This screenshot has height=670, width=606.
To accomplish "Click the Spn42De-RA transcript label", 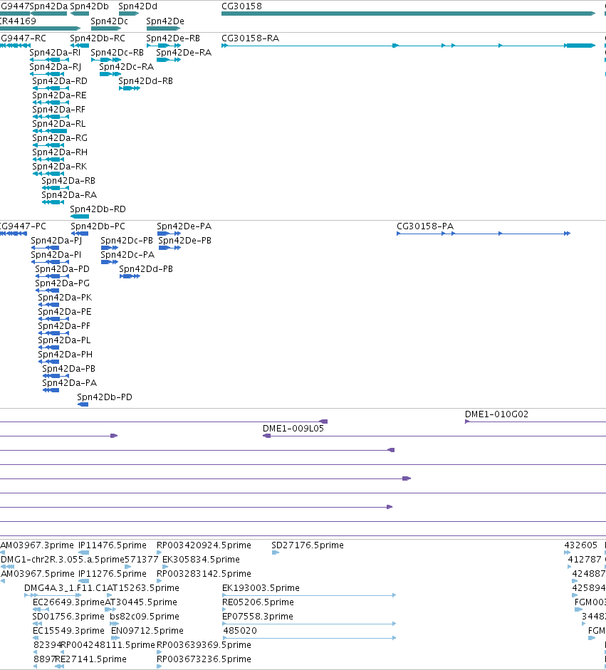I will click(x=184, y=52).
